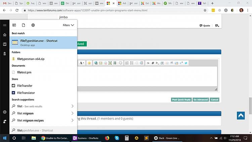Image resolution: width=252 pixels, height=142 pixels.
Task: Open Skype from taskbar
Action: tap(117, 138)
